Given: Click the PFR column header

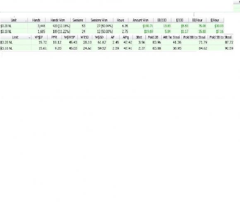Looking at the screenshot, I should (54, 37).
